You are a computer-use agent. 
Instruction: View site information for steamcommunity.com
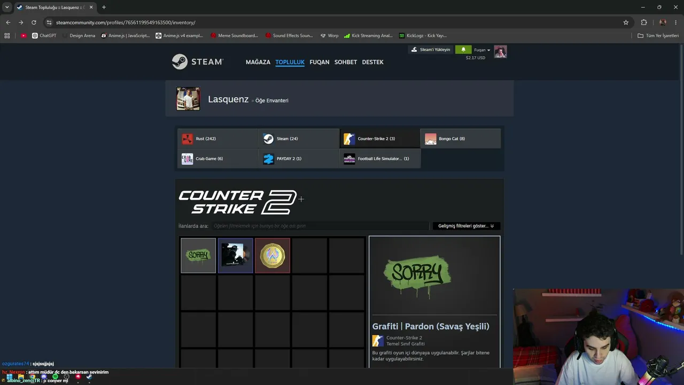(49, 22)
